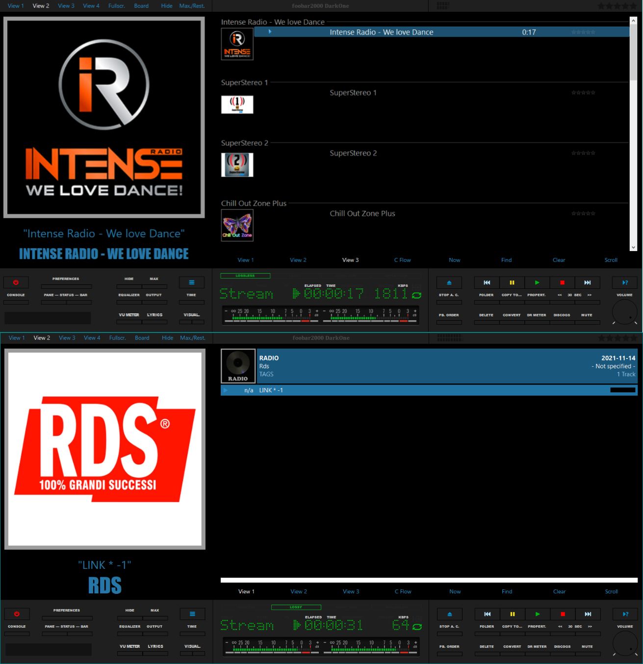Open the blue menu button in upper player
The width and height of the screenshot is (643, 664).
pos(192,282)
